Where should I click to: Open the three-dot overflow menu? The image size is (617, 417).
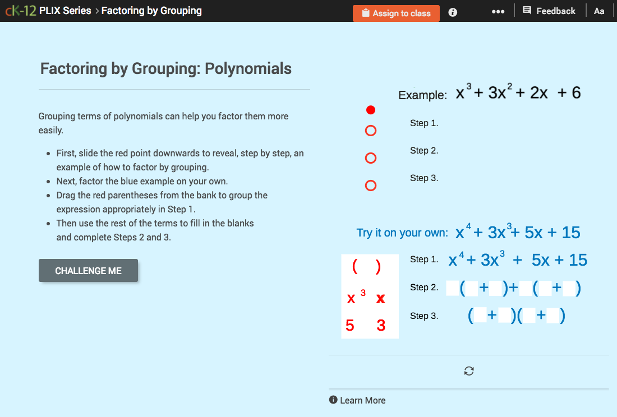point(498,11)
